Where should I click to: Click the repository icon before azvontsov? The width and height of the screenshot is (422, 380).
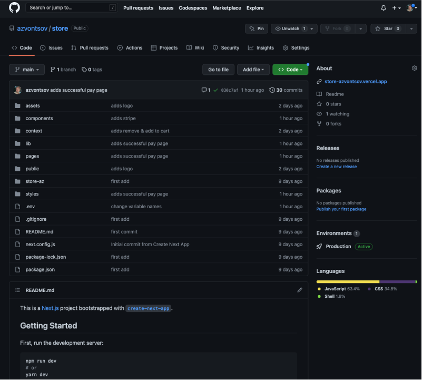(12, 28)
